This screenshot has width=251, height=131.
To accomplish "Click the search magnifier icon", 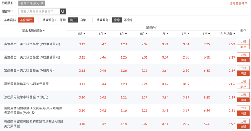I will (63, 11).
